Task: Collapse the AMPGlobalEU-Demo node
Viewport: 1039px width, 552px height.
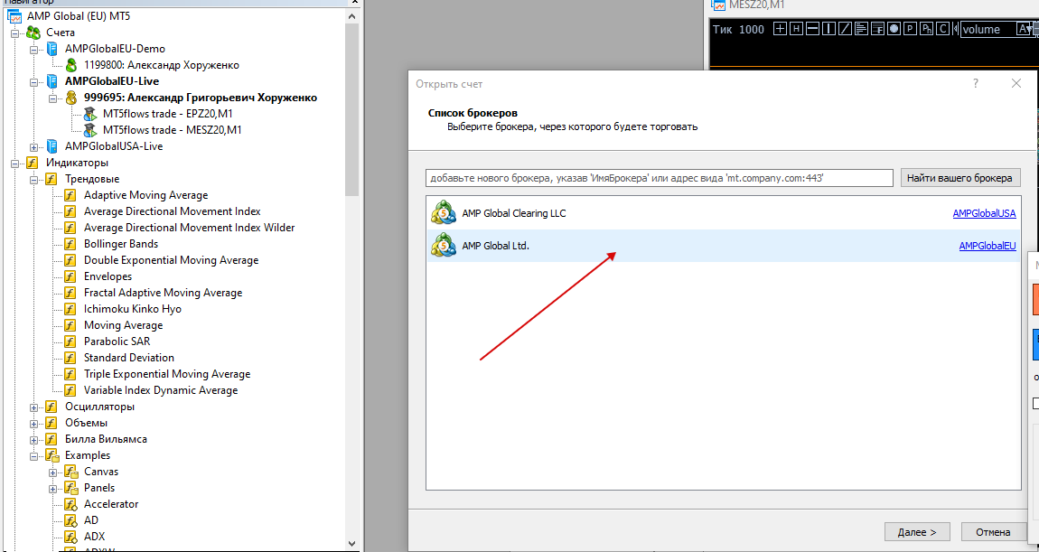Action: tap(33, 50)
